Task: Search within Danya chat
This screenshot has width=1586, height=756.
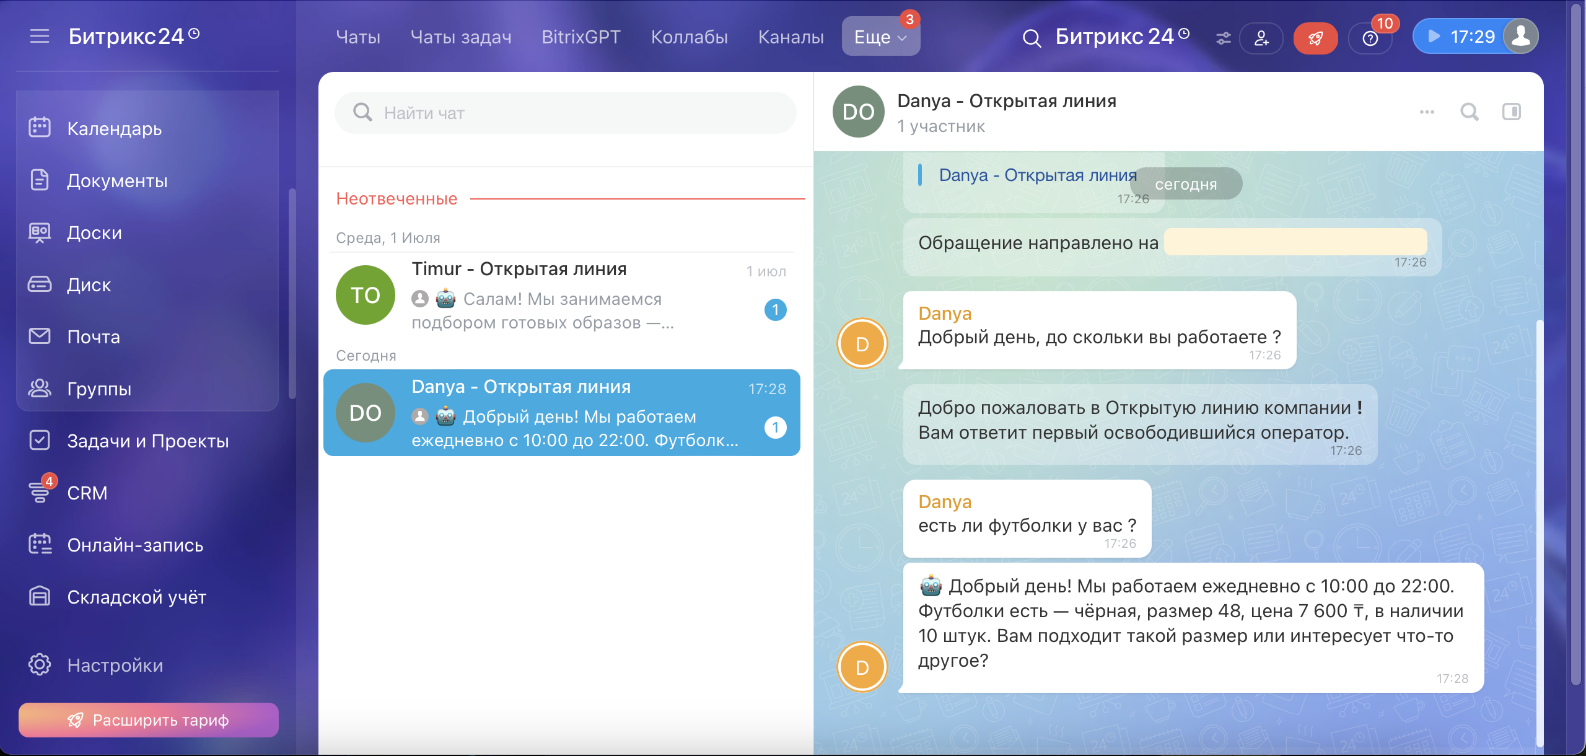Action: 1470,112
